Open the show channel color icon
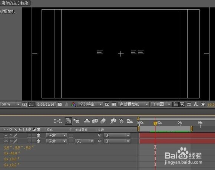This screenshot has height=170, width=215. (73, 105)
